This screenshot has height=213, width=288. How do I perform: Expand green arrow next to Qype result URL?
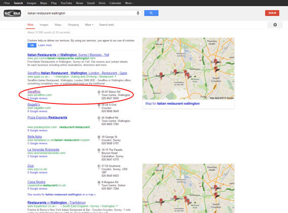tap(115, 77)
